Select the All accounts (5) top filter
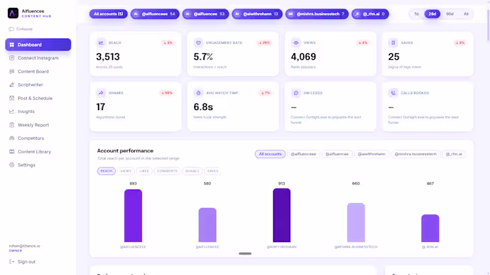The width and height of the screenshot is (490, 275). (108, 14)
